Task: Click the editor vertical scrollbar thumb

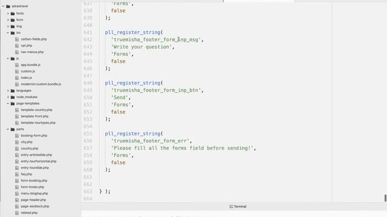Action: (x=385, y=198)
